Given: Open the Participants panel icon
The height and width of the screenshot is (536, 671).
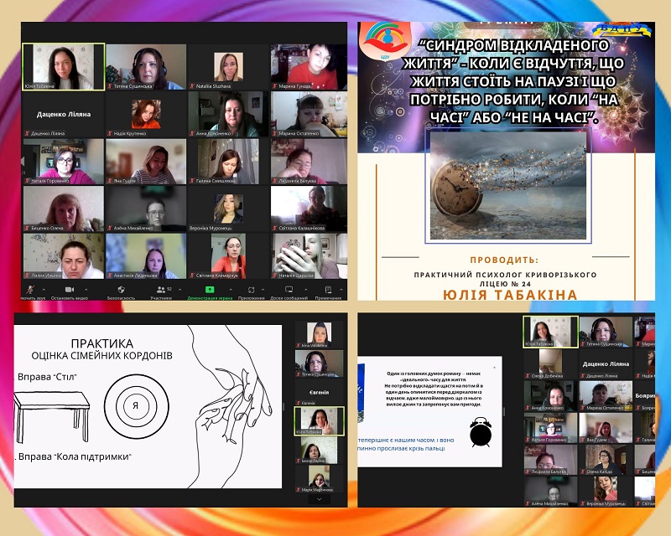Looking at the screenshot, I should pyautogui.click(x=161, y=290).
